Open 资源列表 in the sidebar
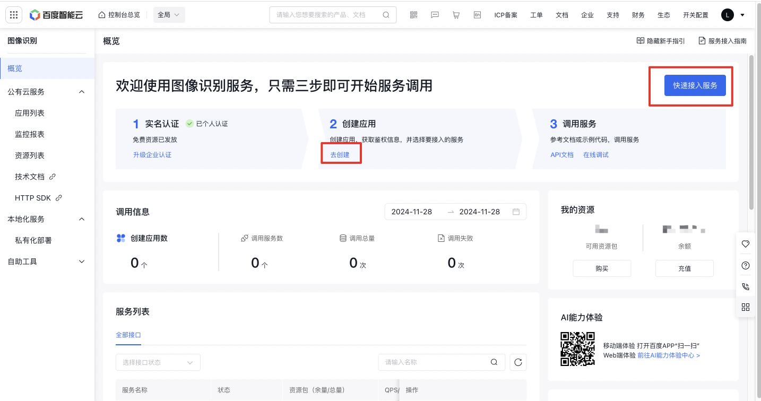Image resolution: width=761 pixels, height=401 pixels. (x=30, y=155)
